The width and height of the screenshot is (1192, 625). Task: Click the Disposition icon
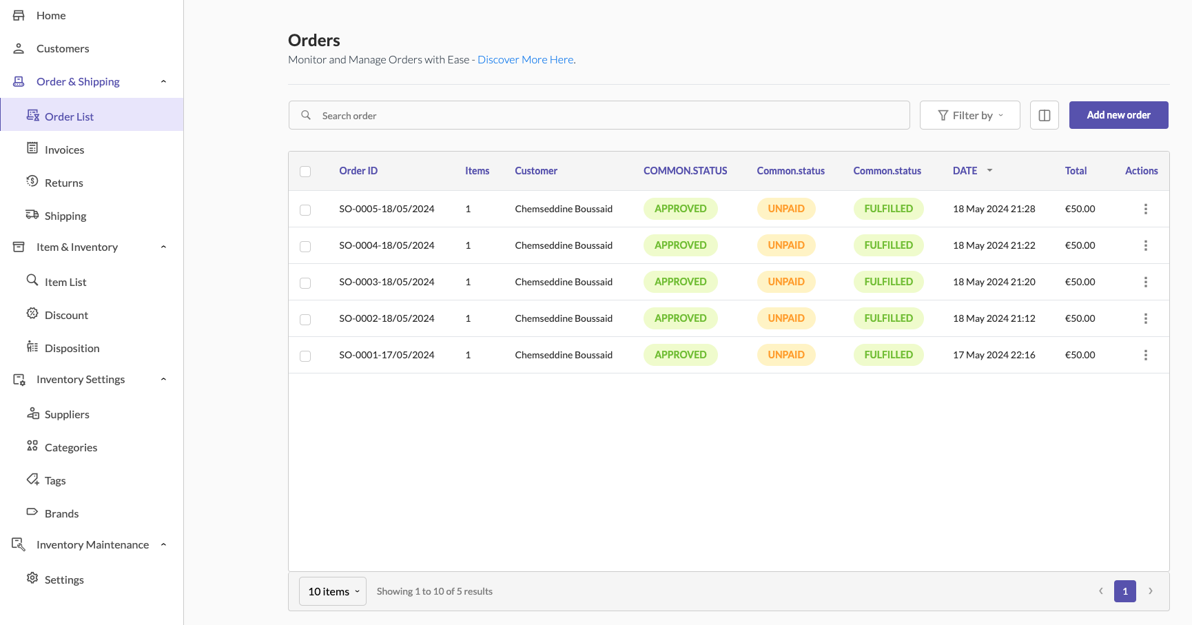click(32, 347)
